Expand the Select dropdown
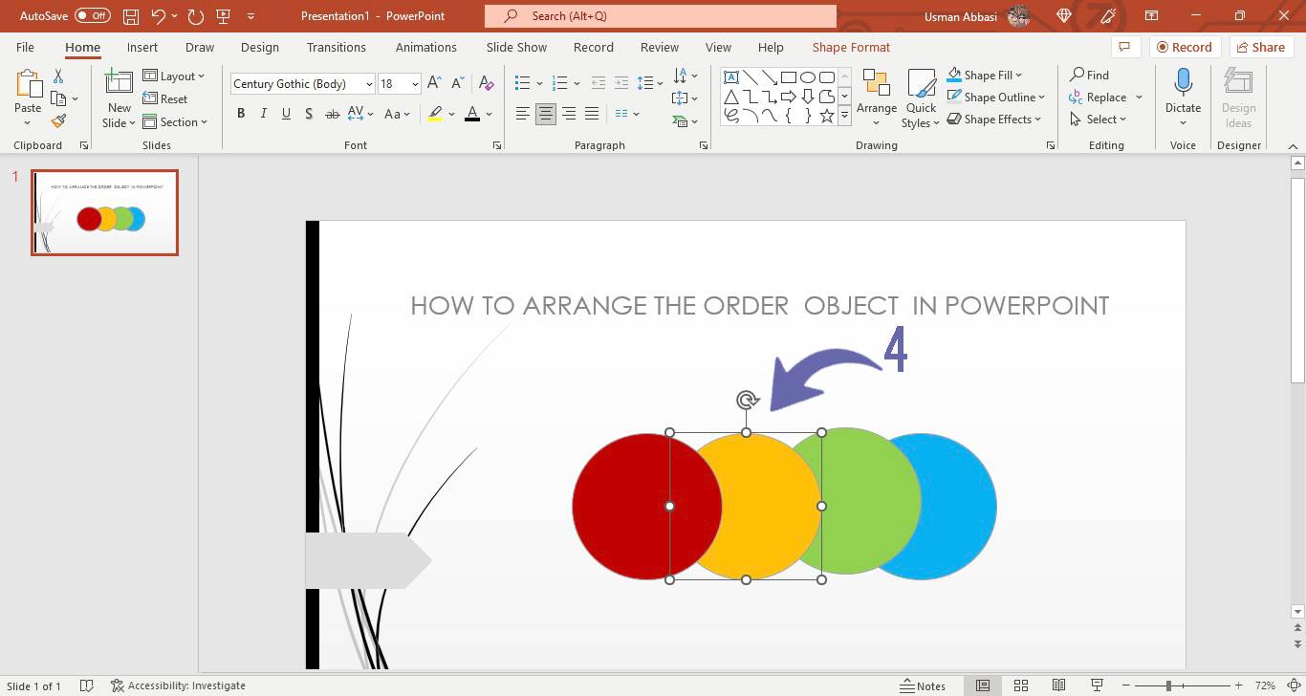The height and width of the screenshot is (696, 1306). (x=1099, y=119)
